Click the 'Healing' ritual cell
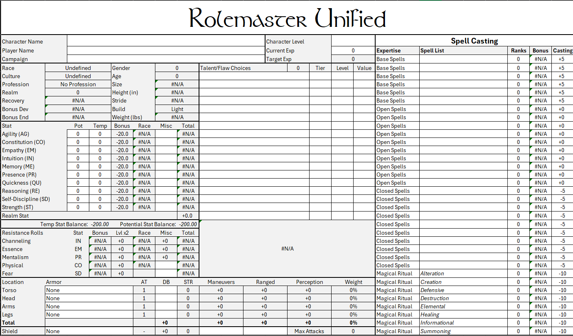 point(463,314)
